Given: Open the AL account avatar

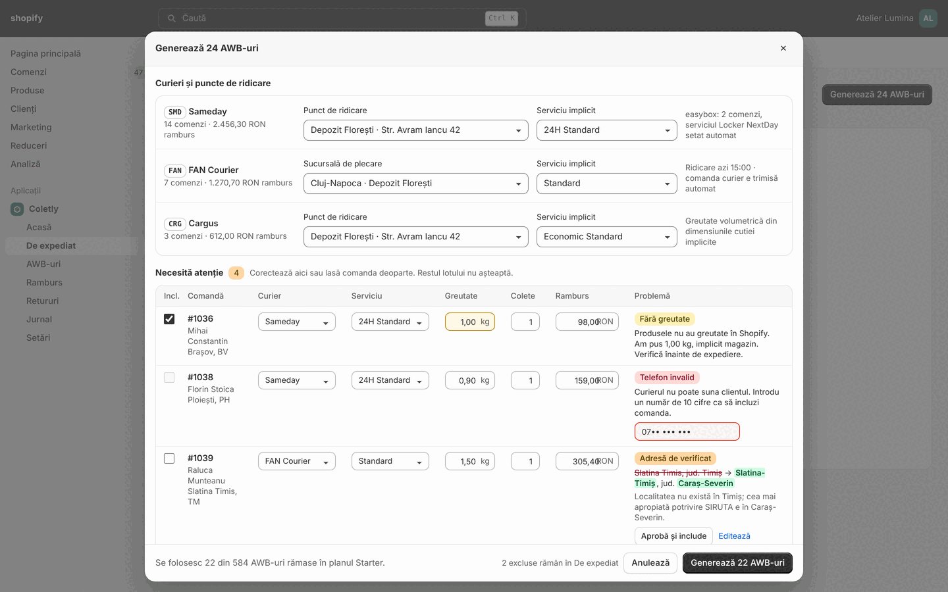Looking at the screenshot, I should [928, 18].
